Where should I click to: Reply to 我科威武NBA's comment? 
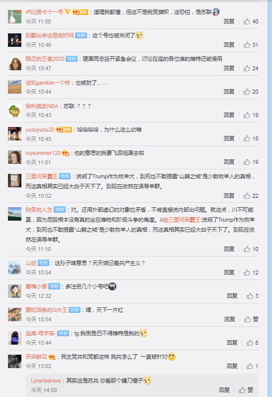point(229,115)
